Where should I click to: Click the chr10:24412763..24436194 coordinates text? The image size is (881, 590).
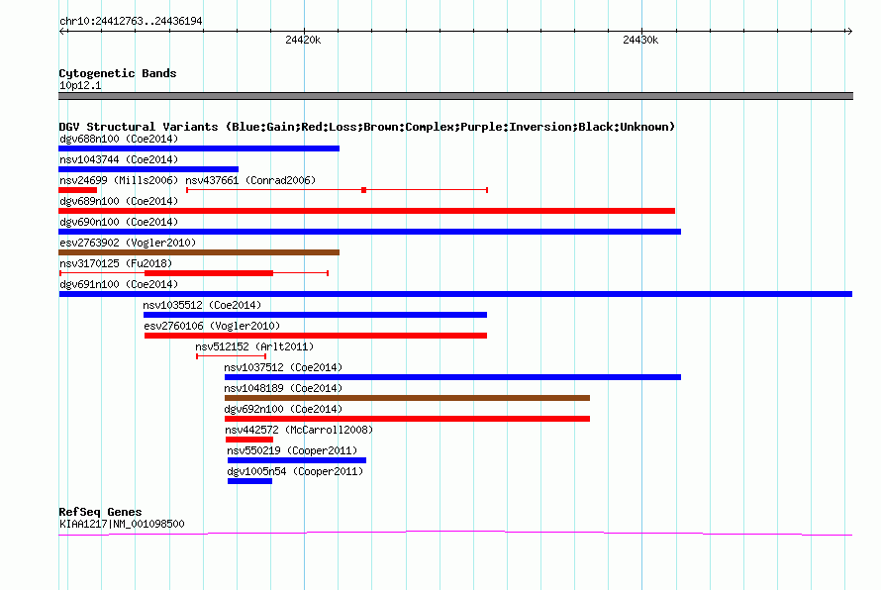131,21
